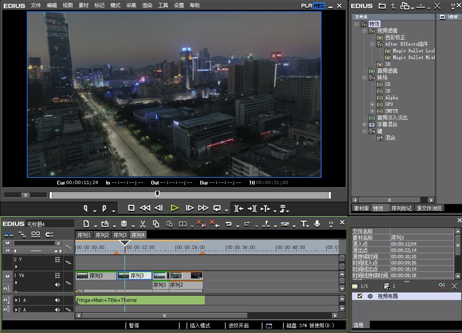Mute the 1 A audio track
The height and width of the screenshot is (333, 462).
[x=57, y=300]
